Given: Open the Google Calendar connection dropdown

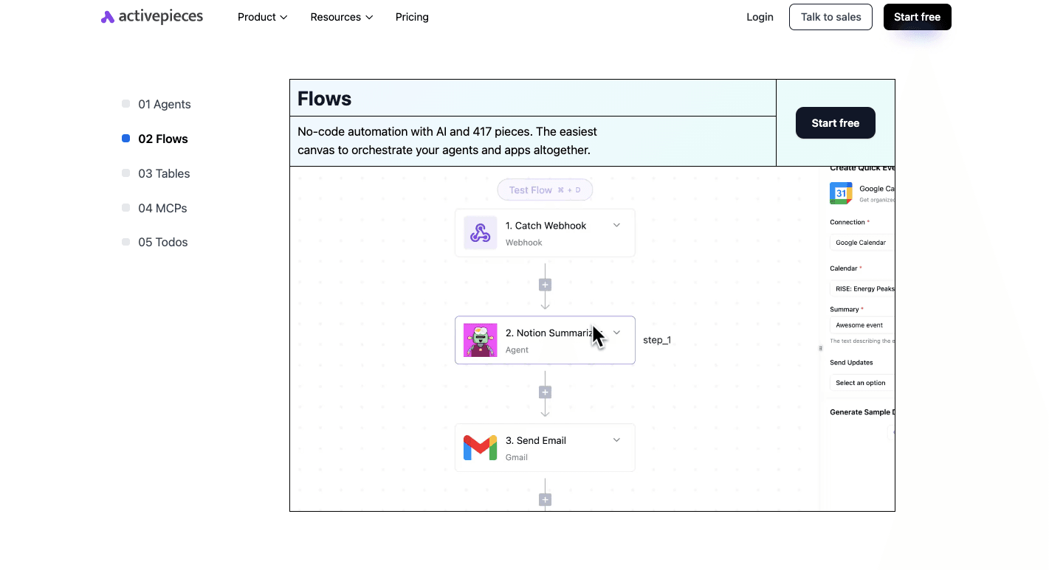Looking at the screenshot, I should (862, 242).
